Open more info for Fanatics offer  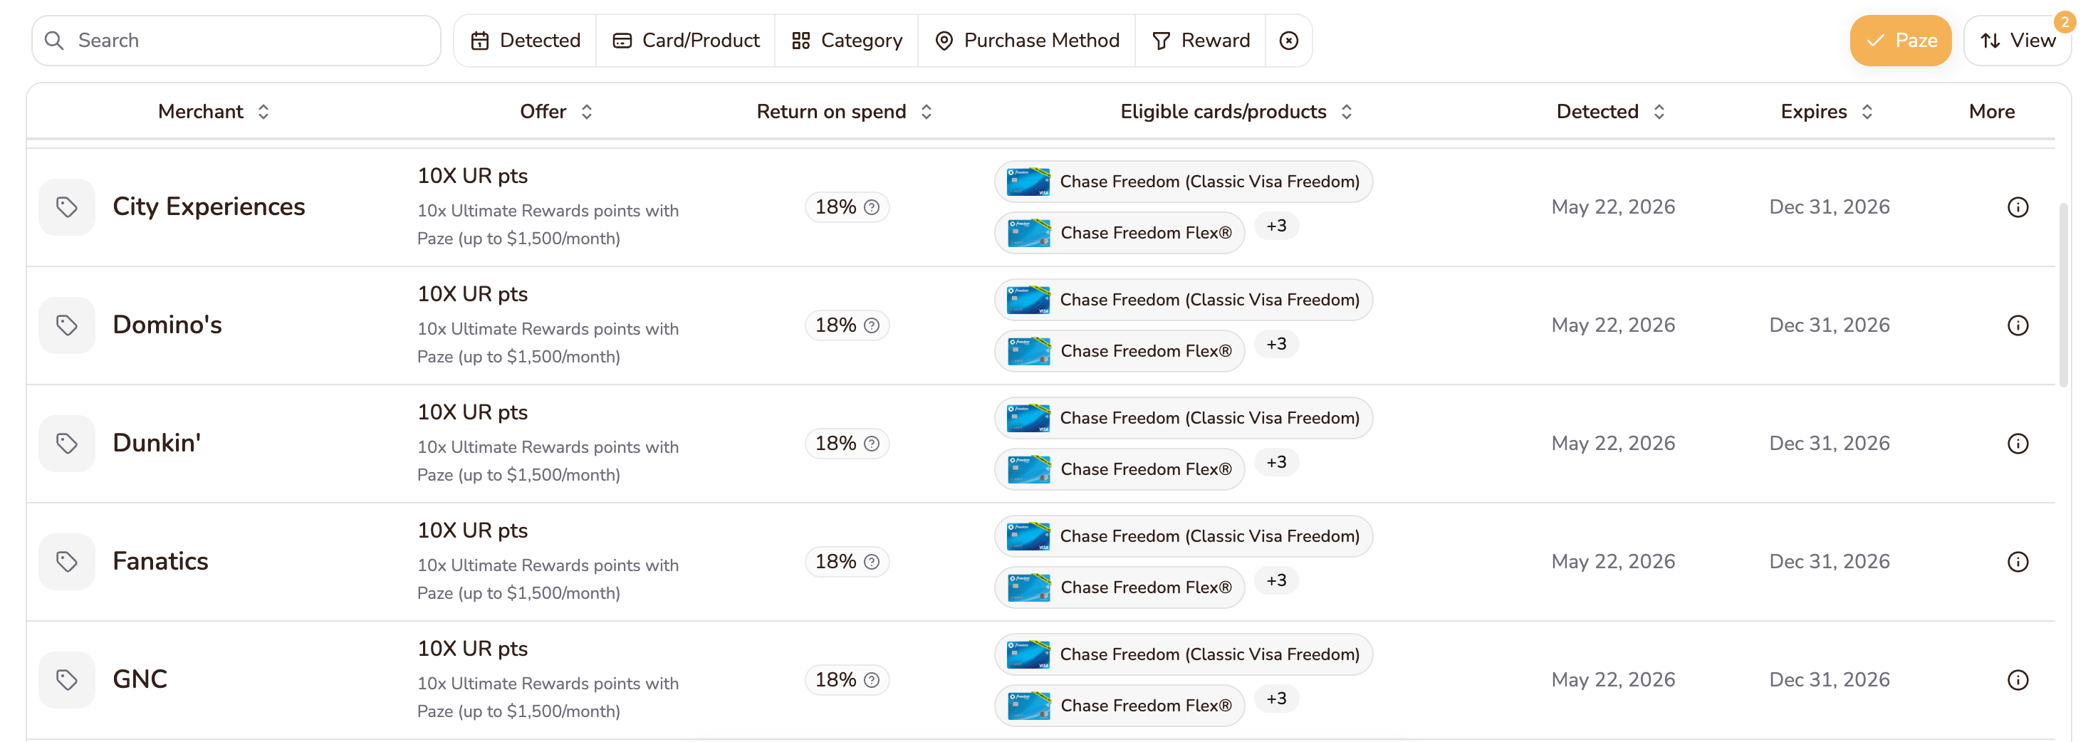click(x=2018, y=561)
